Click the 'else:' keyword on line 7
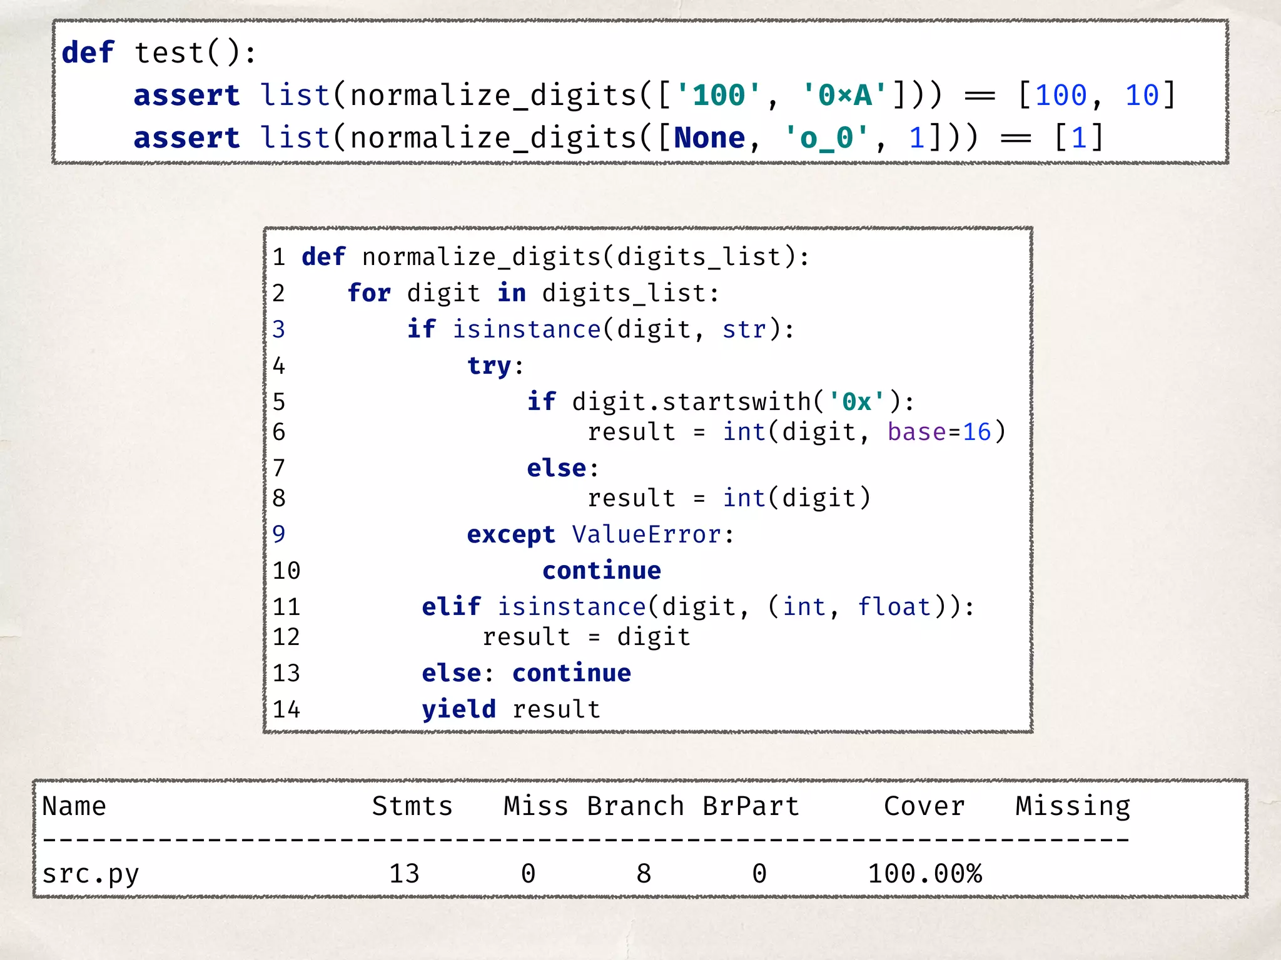Viewport: 1281px width, 960px height. coord(563,468)
